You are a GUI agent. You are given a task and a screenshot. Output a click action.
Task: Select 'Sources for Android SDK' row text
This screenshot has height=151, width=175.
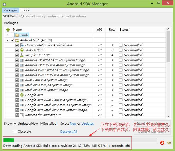(x=43, y=115)
